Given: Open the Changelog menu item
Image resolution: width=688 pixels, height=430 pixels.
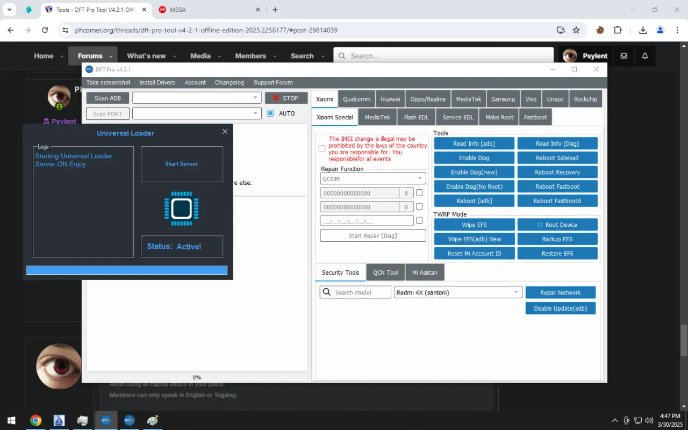Looking at the screenshot, I should click(x=230, y=83).
